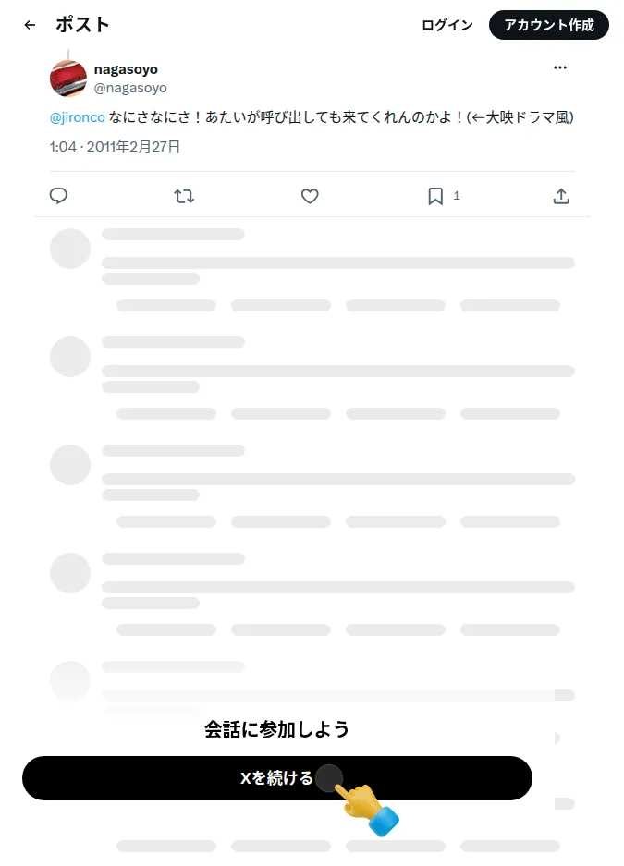Share the post via upload arrow icon
The height and width of the screenshot is (866, 624).
click(561, 196)
